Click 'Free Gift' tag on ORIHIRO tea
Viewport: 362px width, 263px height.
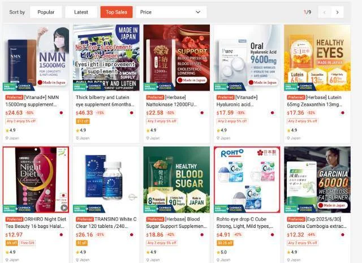click(28, 243)
